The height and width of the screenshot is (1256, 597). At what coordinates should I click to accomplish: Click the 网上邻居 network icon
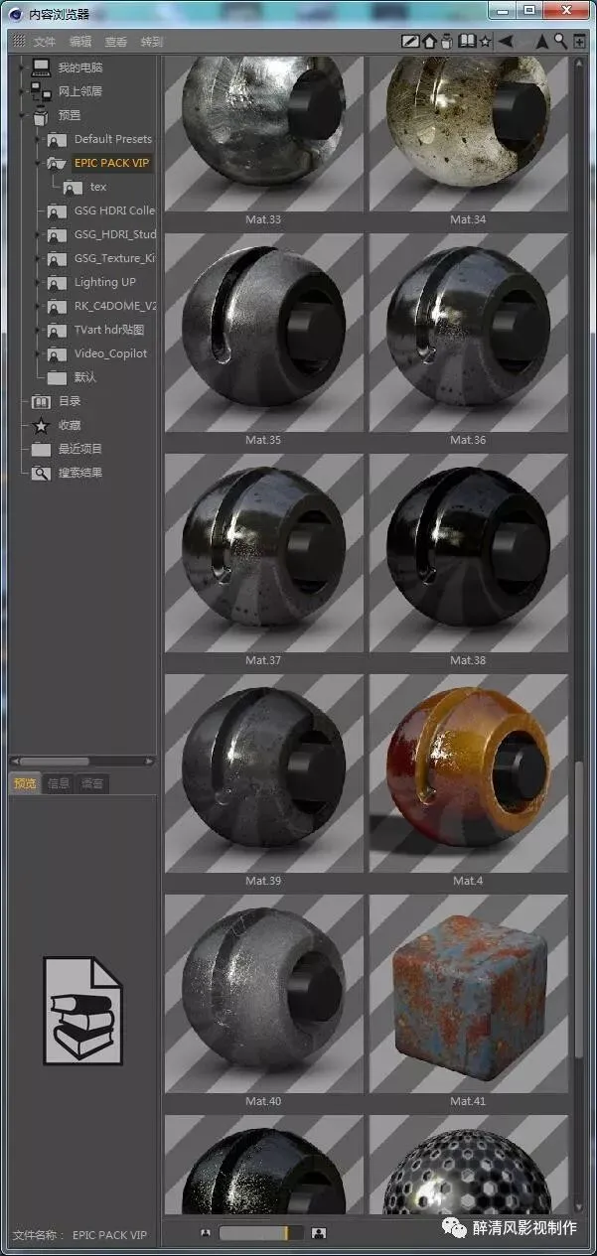pos(41,91)
